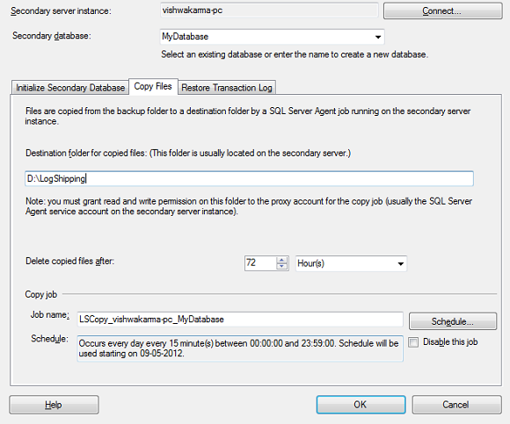
Task: Click the Help button
Action: point(54,405)
